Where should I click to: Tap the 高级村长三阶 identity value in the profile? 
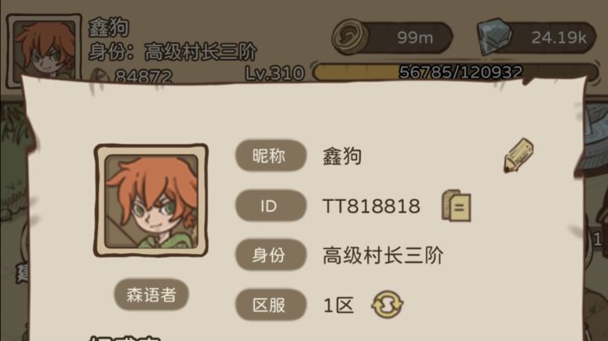click(x=383, y=256)
